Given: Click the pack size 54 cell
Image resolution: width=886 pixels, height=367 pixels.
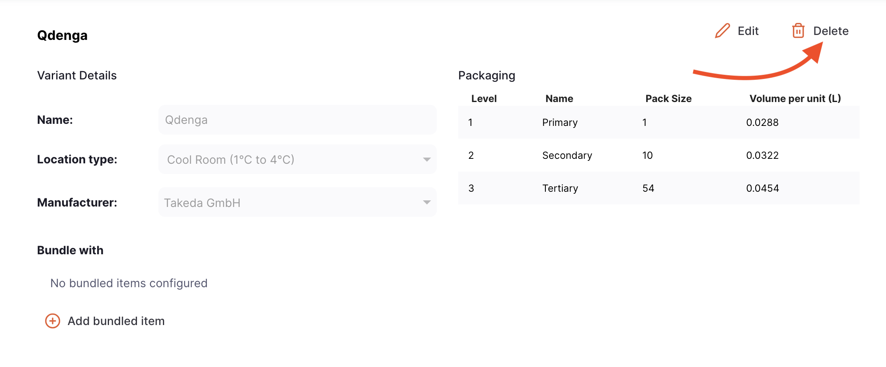Looking at the screenshot, I should pos(648,188).
